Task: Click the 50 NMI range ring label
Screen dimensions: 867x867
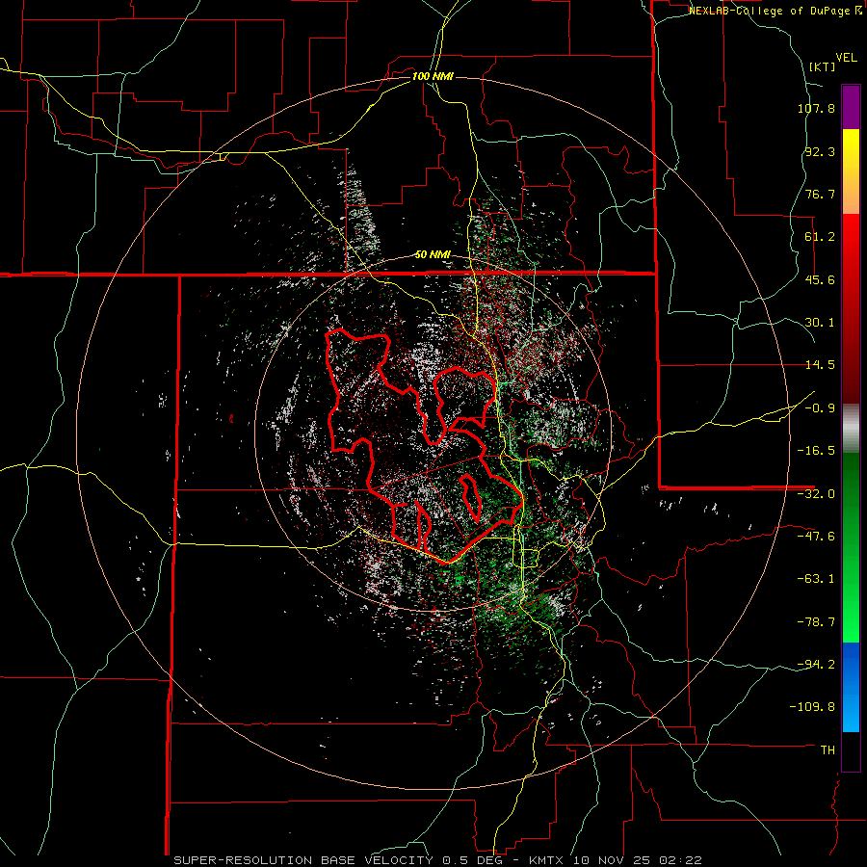Action: [433, 254]
